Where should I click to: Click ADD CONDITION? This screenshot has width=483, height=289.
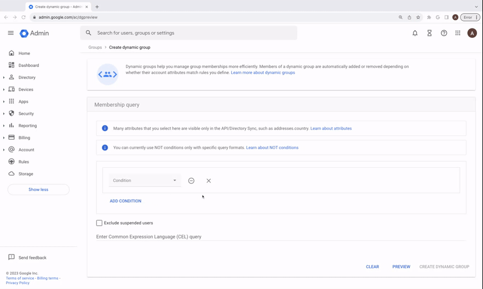125,201
